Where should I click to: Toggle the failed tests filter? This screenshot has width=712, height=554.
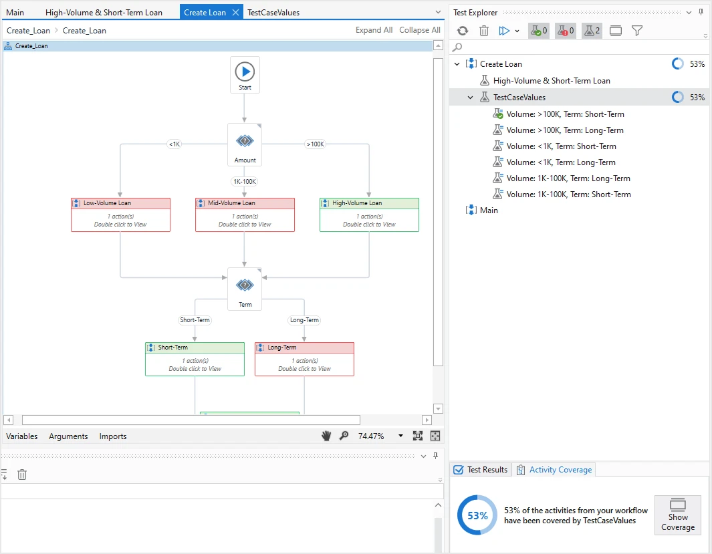coord(566,31)
